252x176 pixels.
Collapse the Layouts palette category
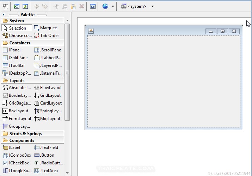click(33, 81)
